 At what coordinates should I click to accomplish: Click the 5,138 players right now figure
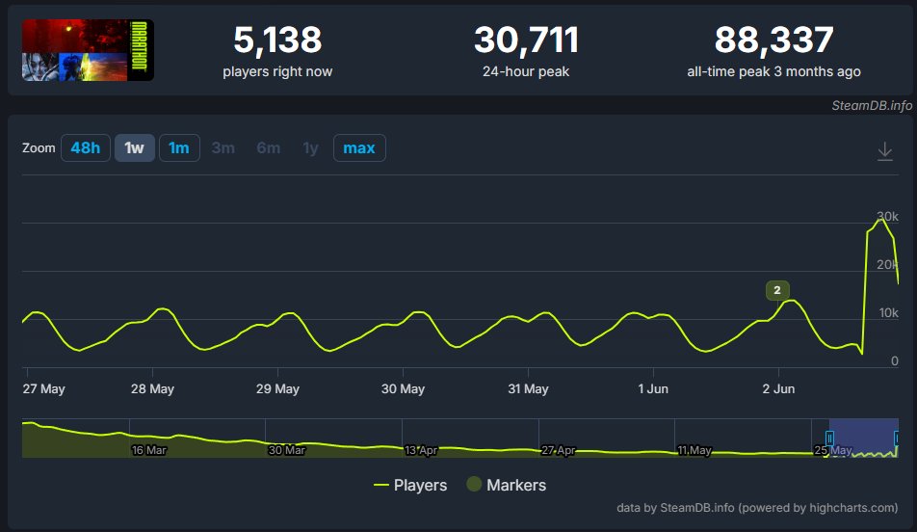(x=277, y=40)
